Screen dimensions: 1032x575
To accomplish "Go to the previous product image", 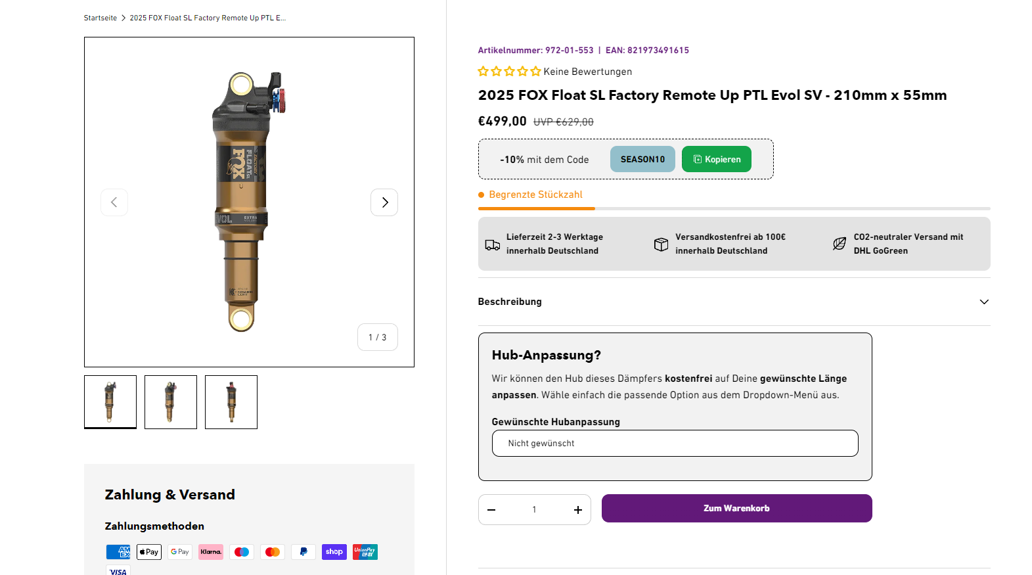I will tap(114, 202).
